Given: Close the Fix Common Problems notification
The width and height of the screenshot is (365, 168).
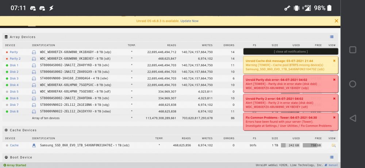Looking at the screenshot, I should tap(334, 117).
